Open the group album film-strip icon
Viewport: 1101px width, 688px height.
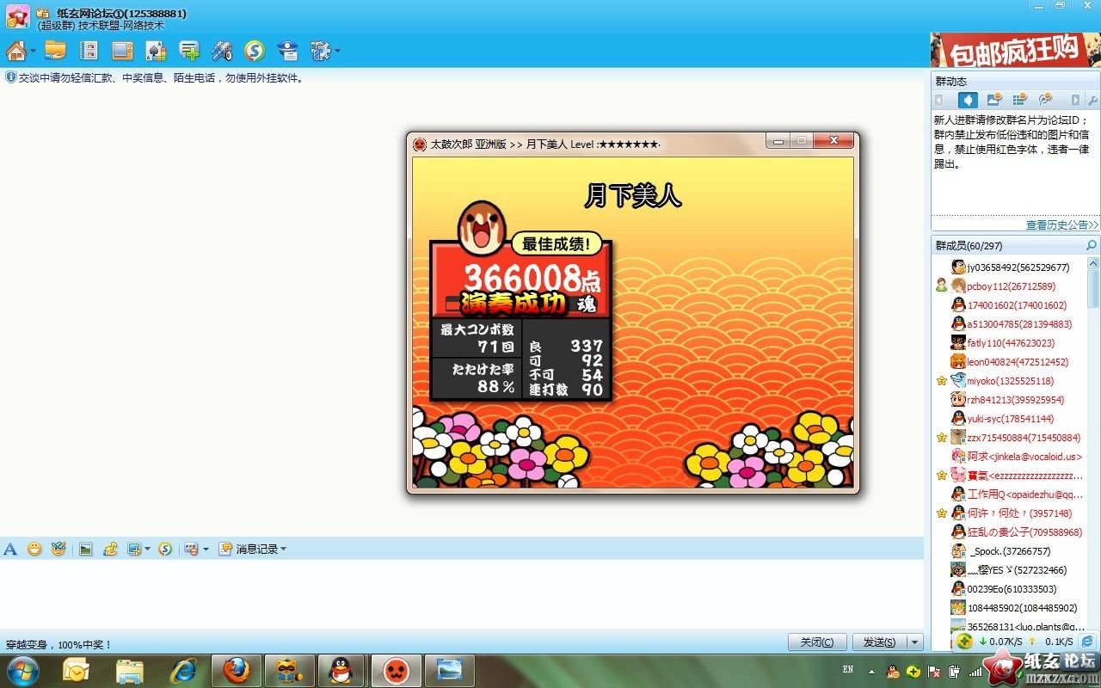pyautogui.click(x=89, y=51)
